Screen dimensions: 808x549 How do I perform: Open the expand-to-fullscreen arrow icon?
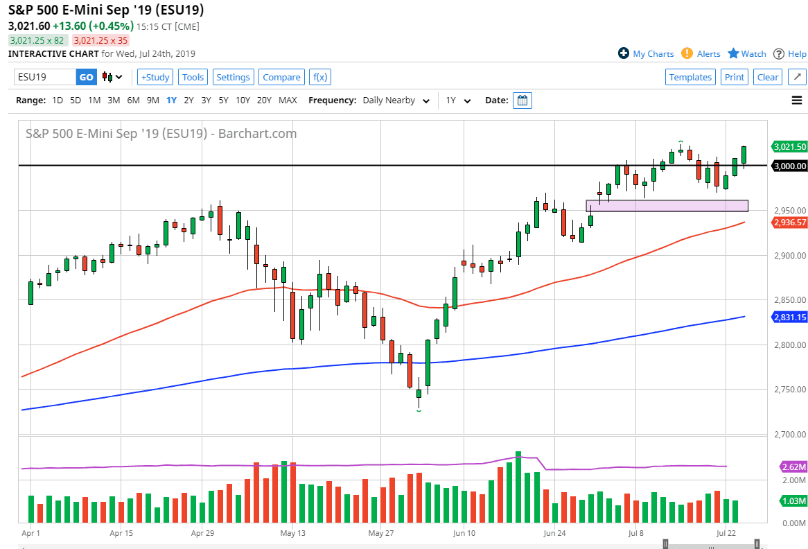pos(797,77)
